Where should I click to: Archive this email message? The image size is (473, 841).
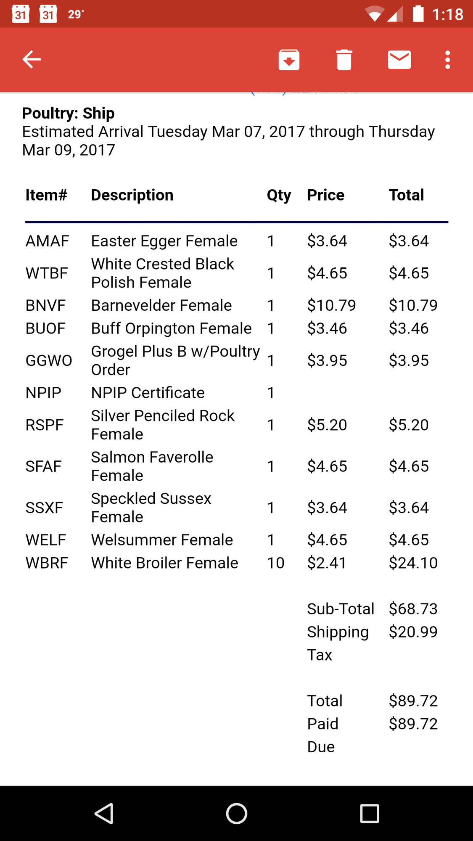coord(289,60)
